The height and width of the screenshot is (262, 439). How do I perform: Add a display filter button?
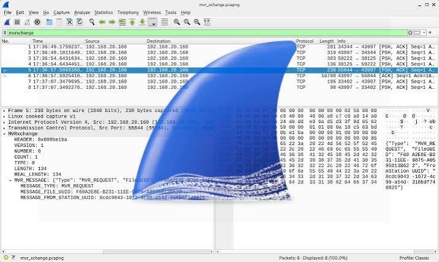[430, 32]
